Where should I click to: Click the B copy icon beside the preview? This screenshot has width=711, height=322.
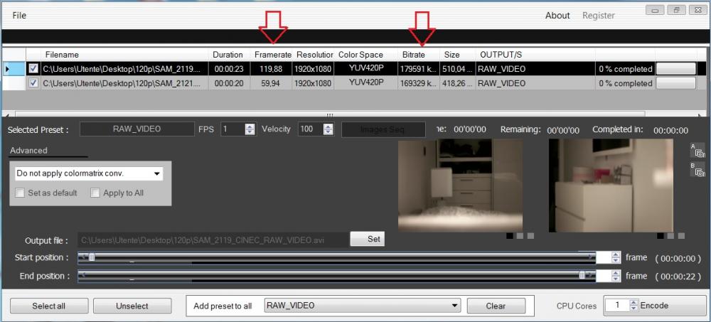[x=697, y=169]
